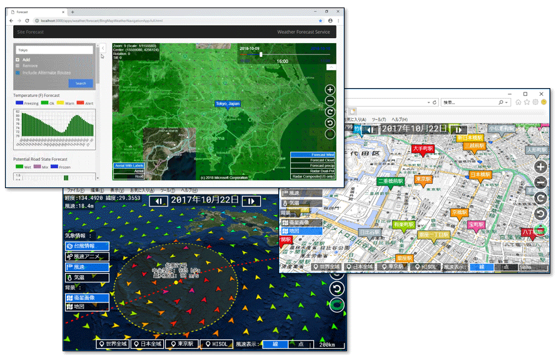Select 台風情報 typhoon info layer

pos(87,246)
